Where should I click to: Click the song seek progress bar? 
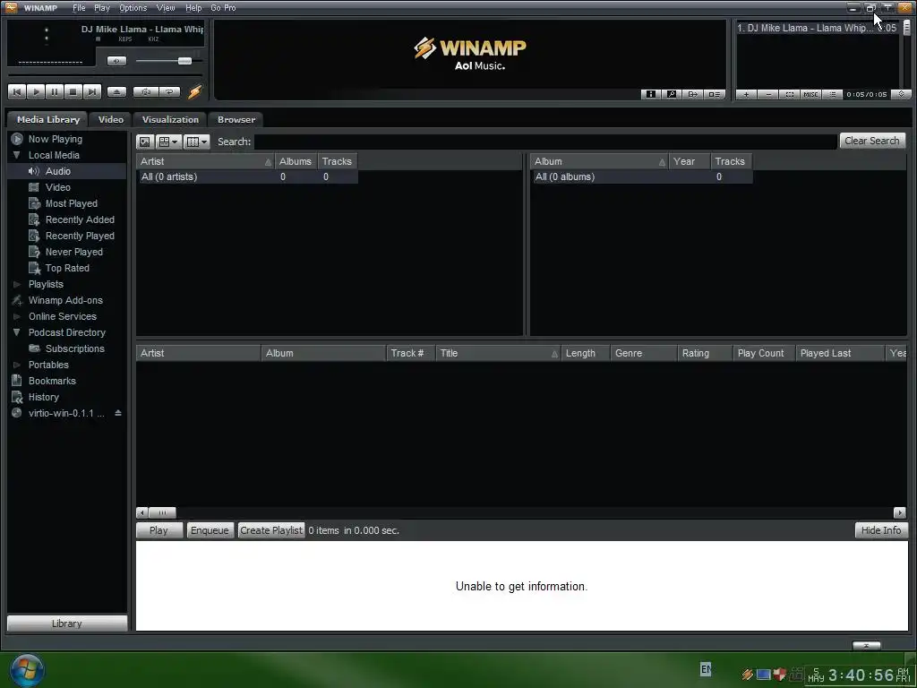point(106,75)
